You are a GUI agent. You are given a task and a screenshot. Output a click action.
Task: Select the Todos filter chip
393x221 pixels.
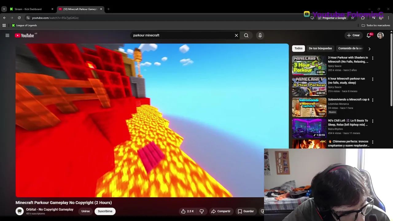(x=298, y=48)
